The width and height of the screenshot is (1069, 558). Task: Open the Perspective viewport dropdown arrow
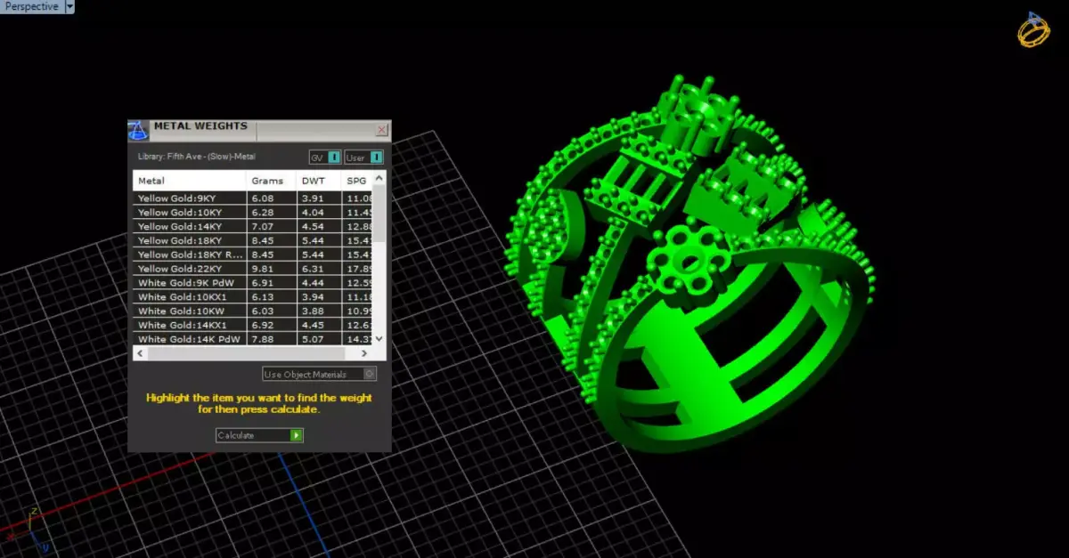coord(69,7)
